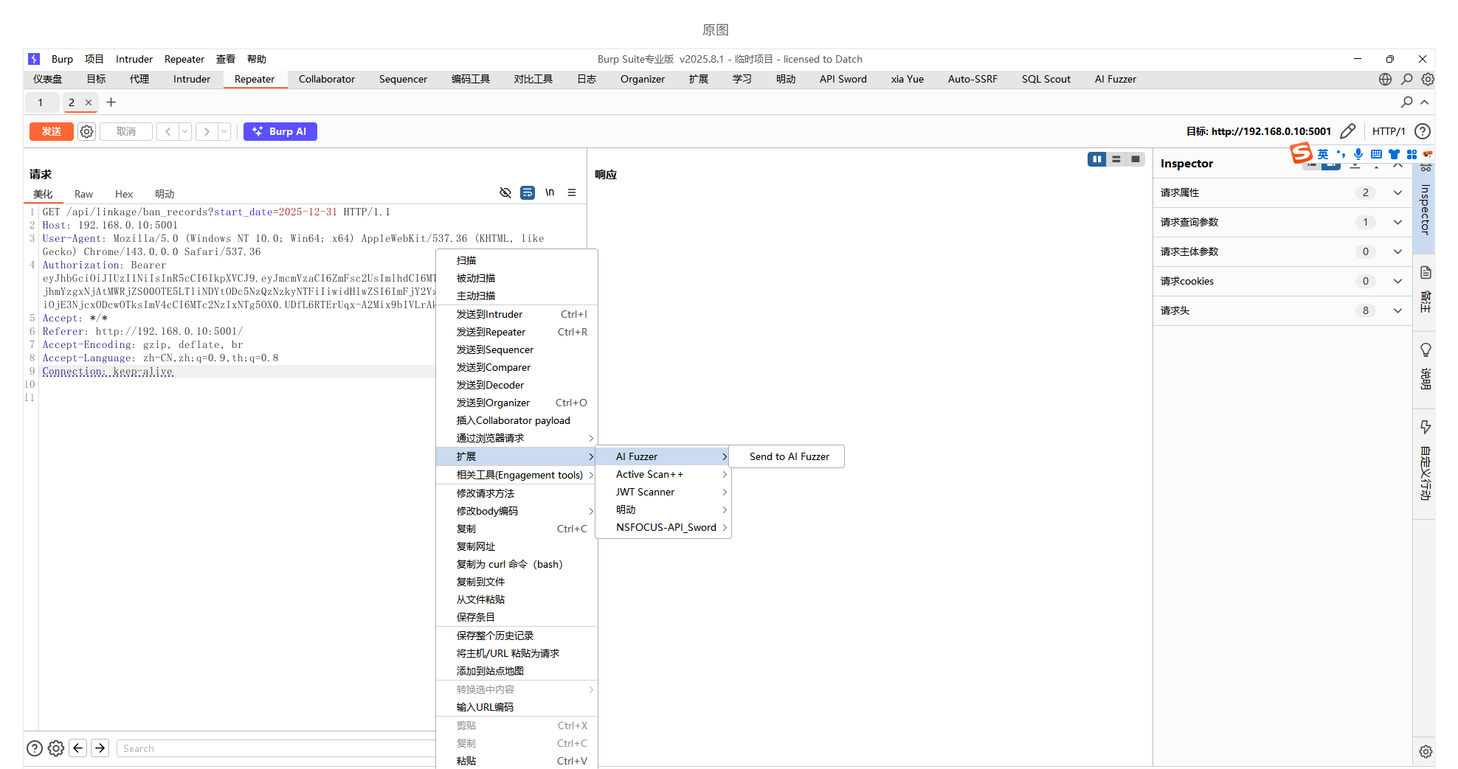Select 发送到Comparer in context menu
1458x769 pixels.
click(516, 367)
